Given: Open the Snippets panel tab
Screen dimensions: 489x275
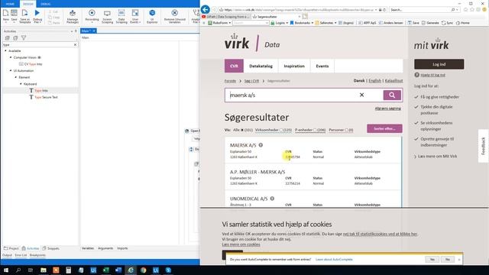Looking at the screenshot, I should point(50,248).
